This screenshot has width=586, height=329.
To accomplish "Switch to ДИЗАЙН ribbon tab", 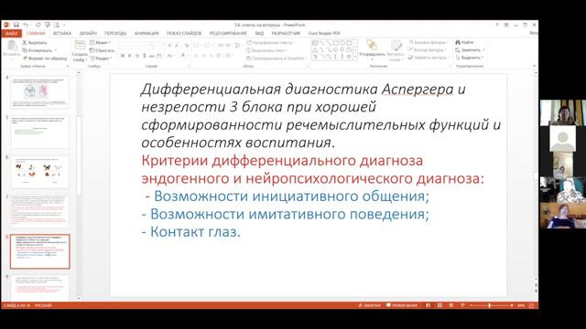I will coord(88,33).
